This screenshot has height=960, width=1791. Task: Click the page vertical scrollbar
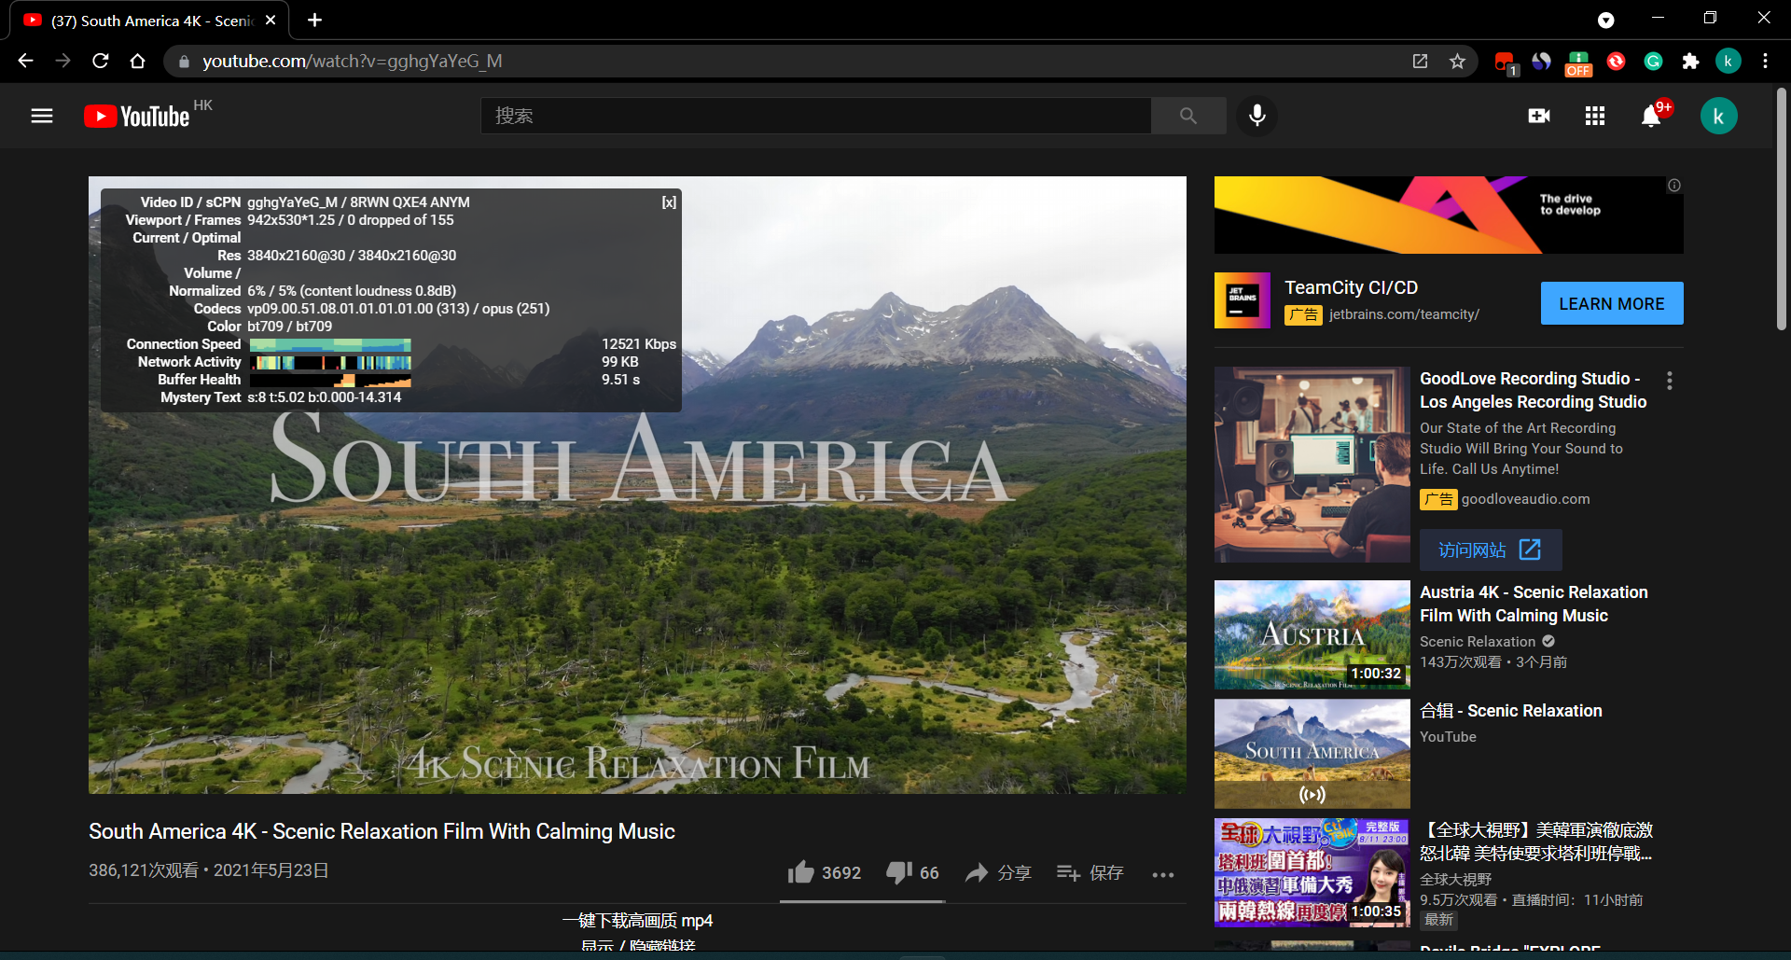point(1782,209)
